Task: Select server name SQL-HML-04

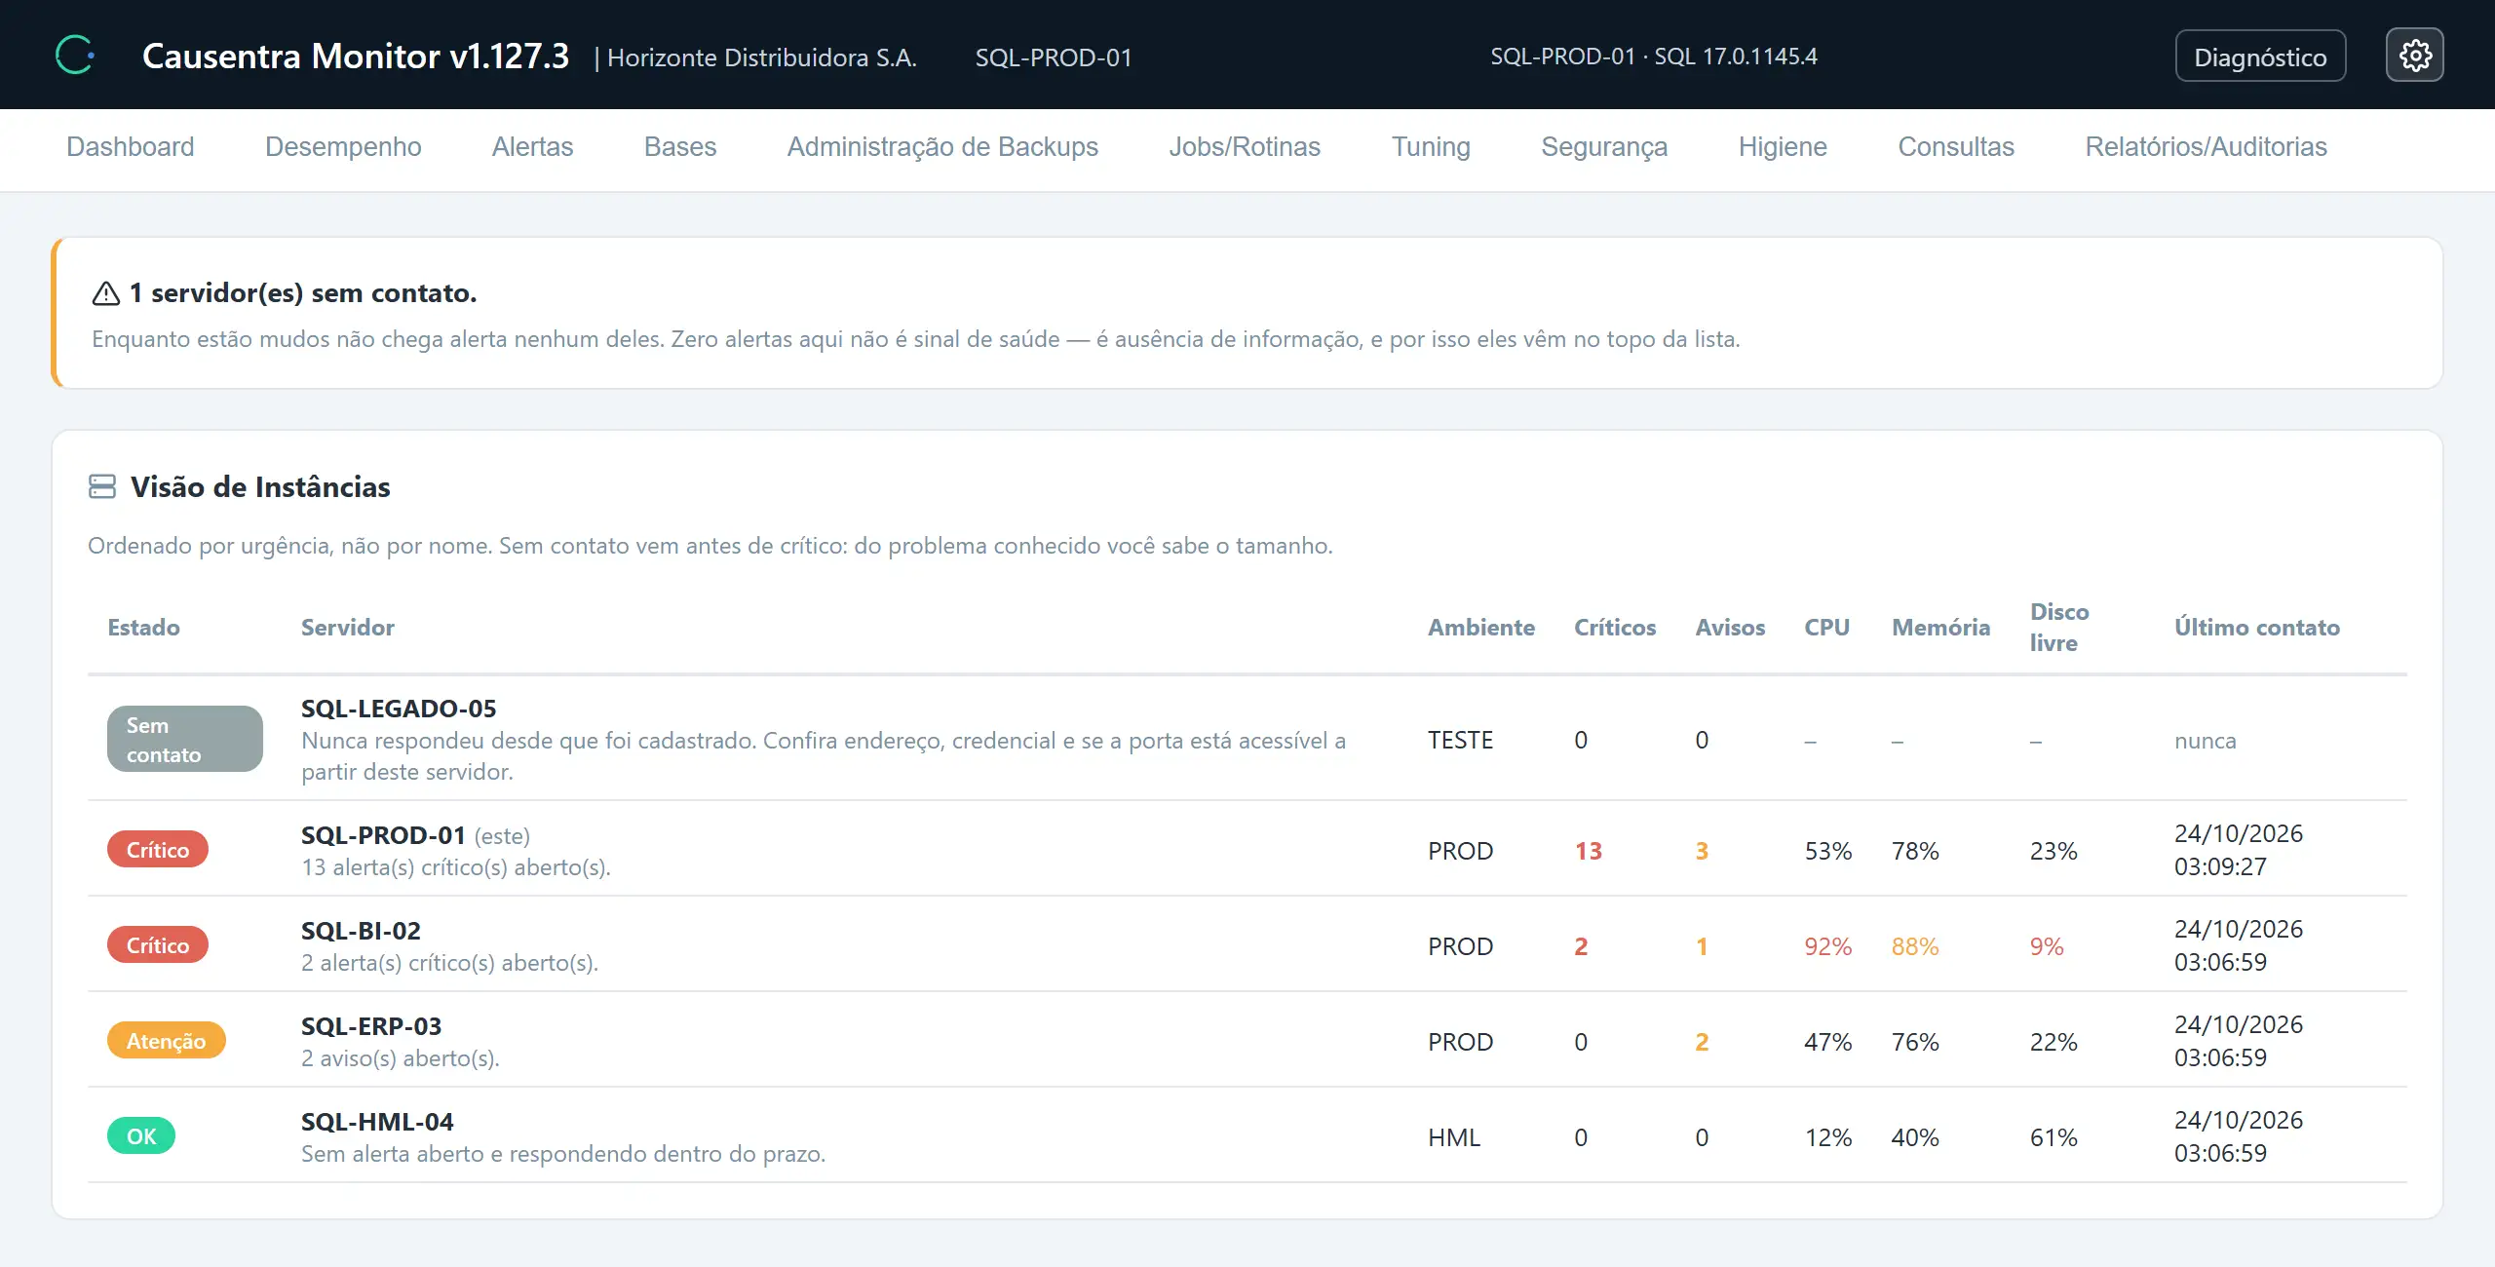Action: pos(377,1122)
